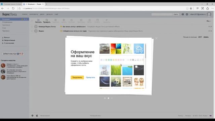Check the checkbox of the Яндекс message
This screenshot has width=215, height=121.
point(32,31)
